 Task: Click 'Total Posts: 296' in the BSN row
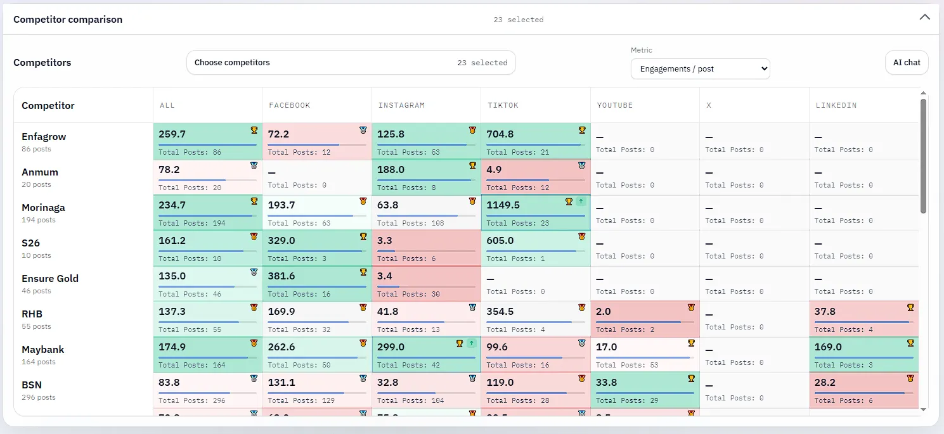click(192, 400)
